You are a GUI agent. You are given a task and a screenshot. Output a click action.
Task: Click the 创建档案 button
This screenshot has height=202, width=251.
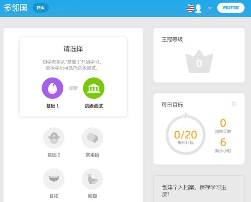point(231,8)
